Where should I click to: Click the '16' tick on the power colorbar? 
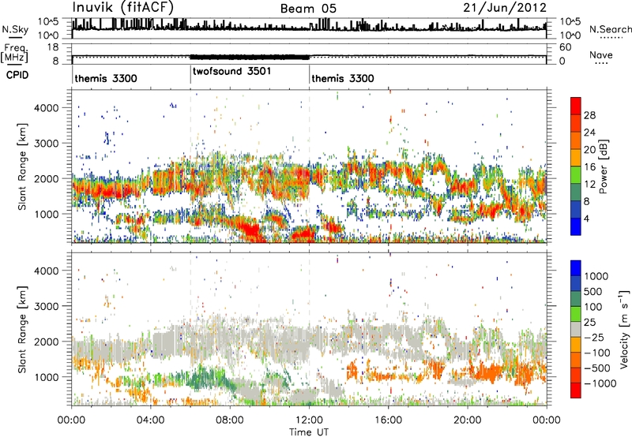click(x=589, y=167)
